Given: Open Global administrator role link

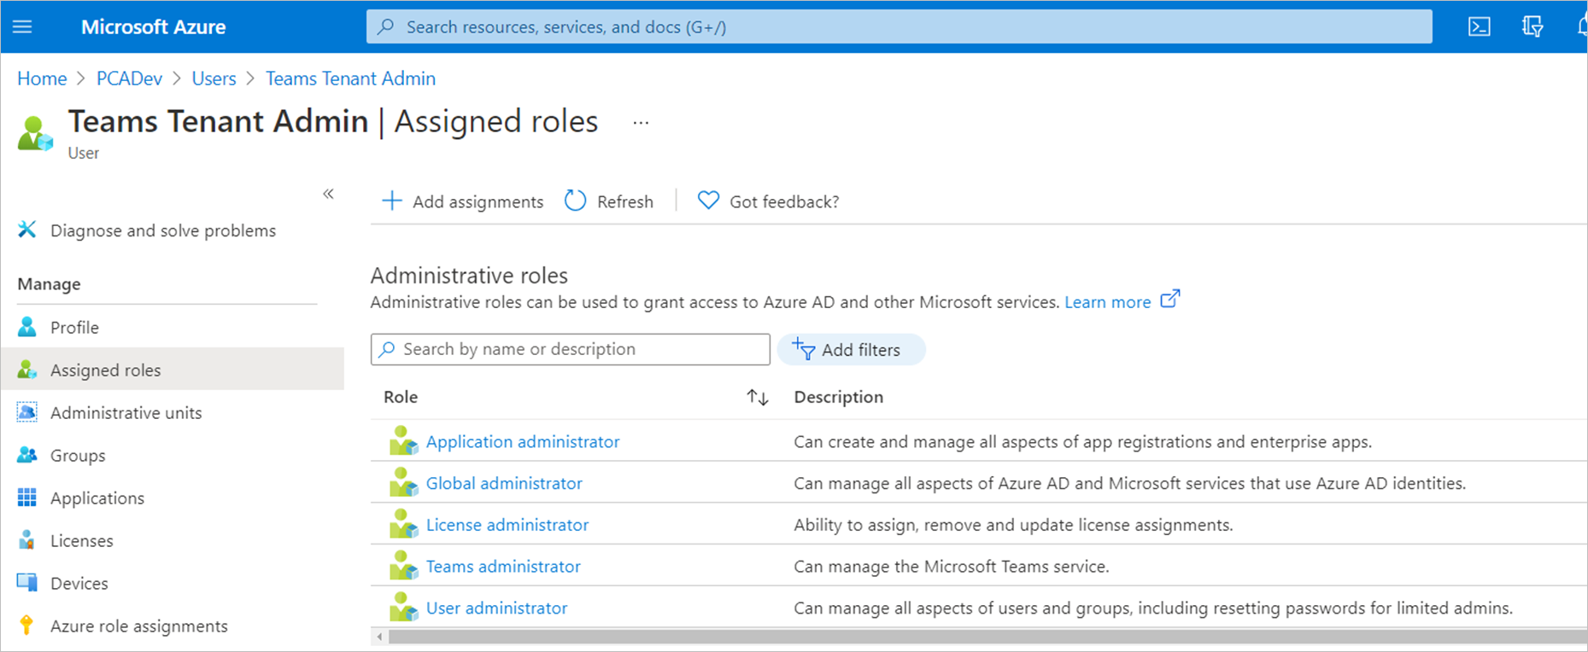Looking at the screenshot, I should (x=504, y=483).
